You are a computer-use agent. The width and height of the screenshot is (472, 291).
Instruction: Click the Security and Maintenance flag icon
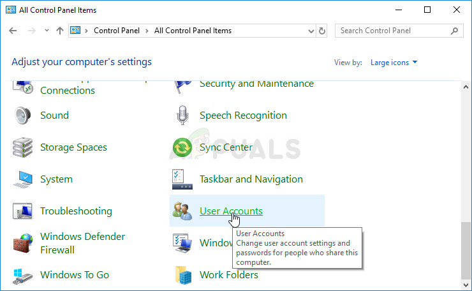pyautogui.click(x=182, y=87)
